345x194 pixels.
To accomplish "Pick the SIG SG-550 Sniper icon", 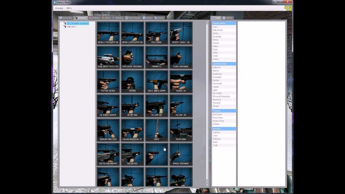I will point(108,154).
